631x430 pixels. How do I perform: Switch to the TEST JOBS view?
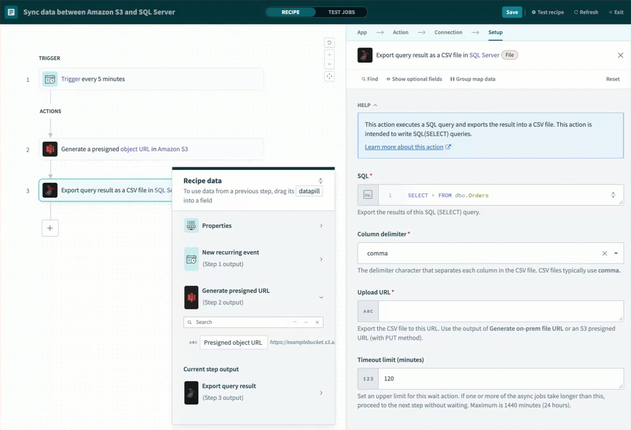(341, 12)
